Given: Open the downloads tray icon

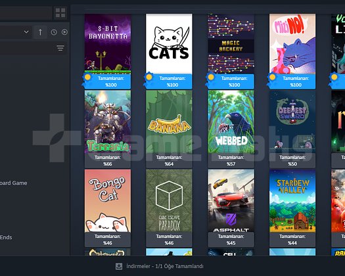Looking at the screenshot, I should click(119, 266).
